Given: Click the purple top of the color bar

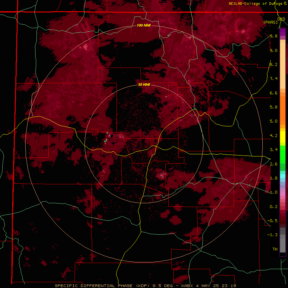Looking at the screenshot, I should coord(283,32).
